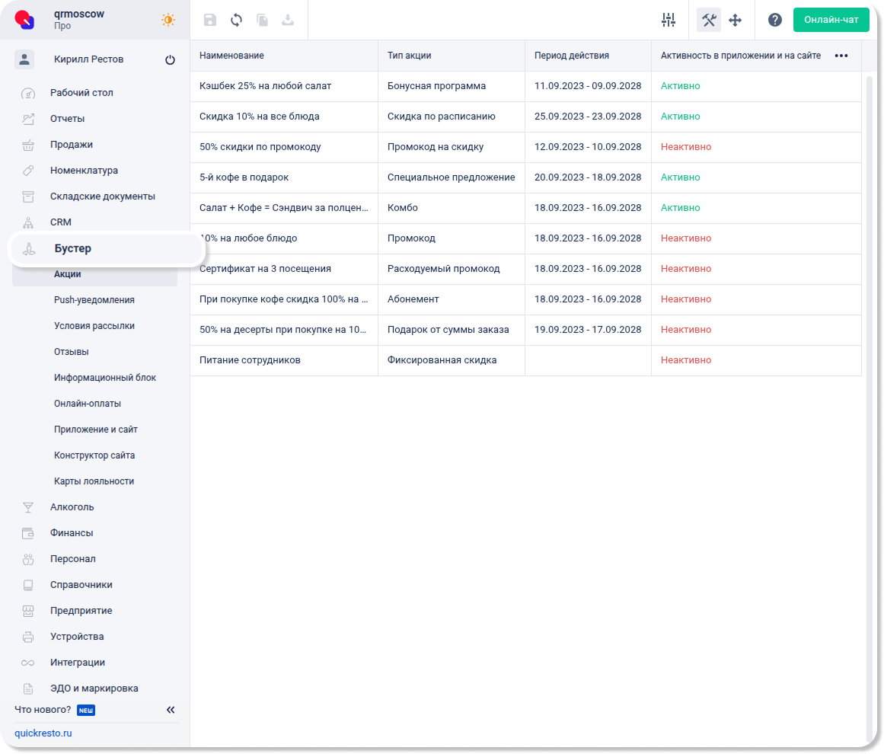Viewport: 884px width, 754px height.
Task: Click the Онлайн-чат button
Action: pyautogui.click(x=831, y=20)
